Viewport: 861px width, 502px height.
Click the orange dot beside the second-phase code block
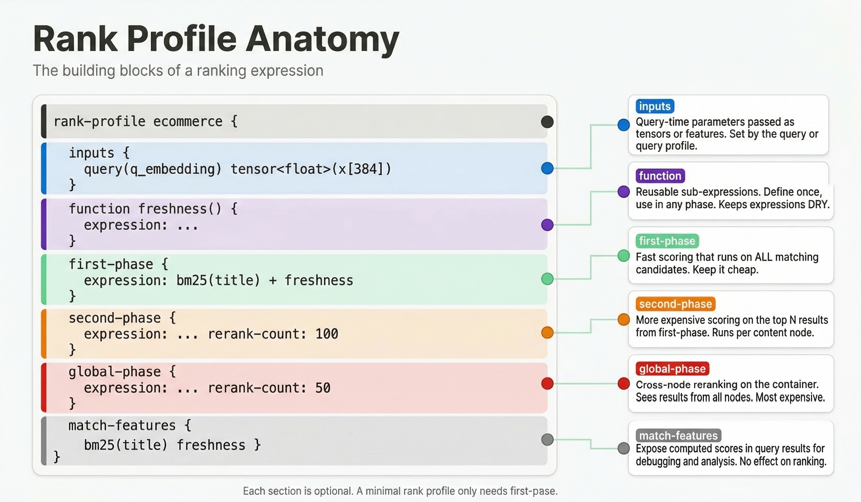tap(547, 332)
